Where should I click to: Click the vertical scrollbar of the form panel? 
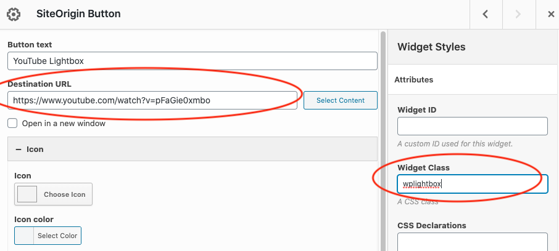click(383, 140)
